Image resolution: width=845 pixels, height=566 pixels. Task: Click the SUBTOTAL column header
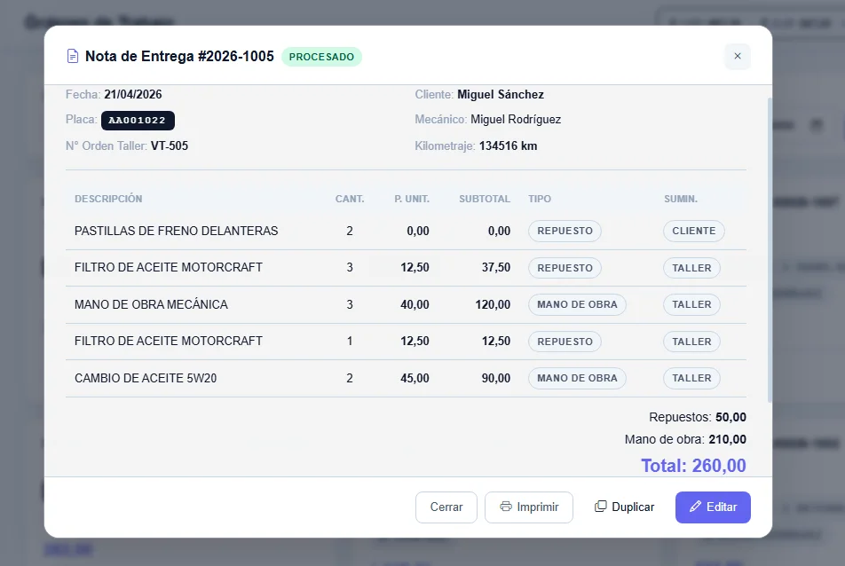pyautogui.click(x=485, y=199)
